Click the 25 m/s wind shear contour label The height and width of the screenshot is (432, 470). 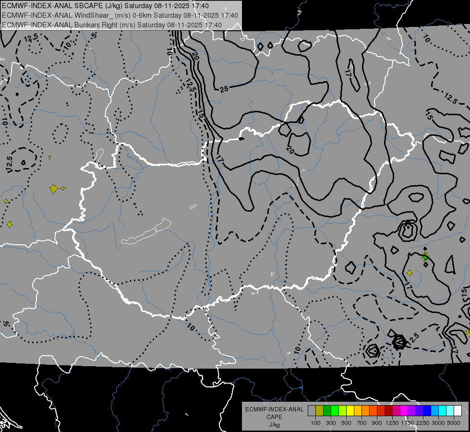coord(224,89)
